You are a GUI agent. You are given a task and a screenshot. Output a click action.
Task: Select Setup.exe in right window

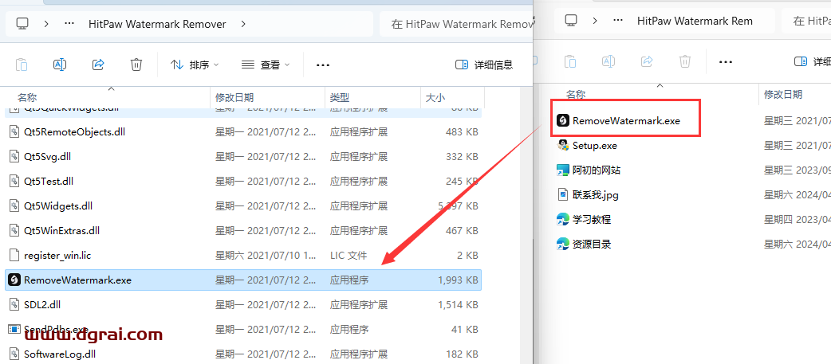[x=595, y=146]
